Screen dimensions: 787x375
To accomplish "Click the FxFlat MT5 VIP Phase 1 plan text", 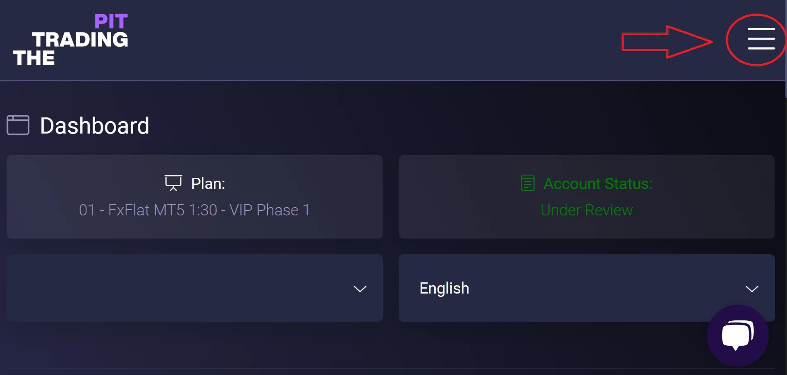I will tap(194, 210).
